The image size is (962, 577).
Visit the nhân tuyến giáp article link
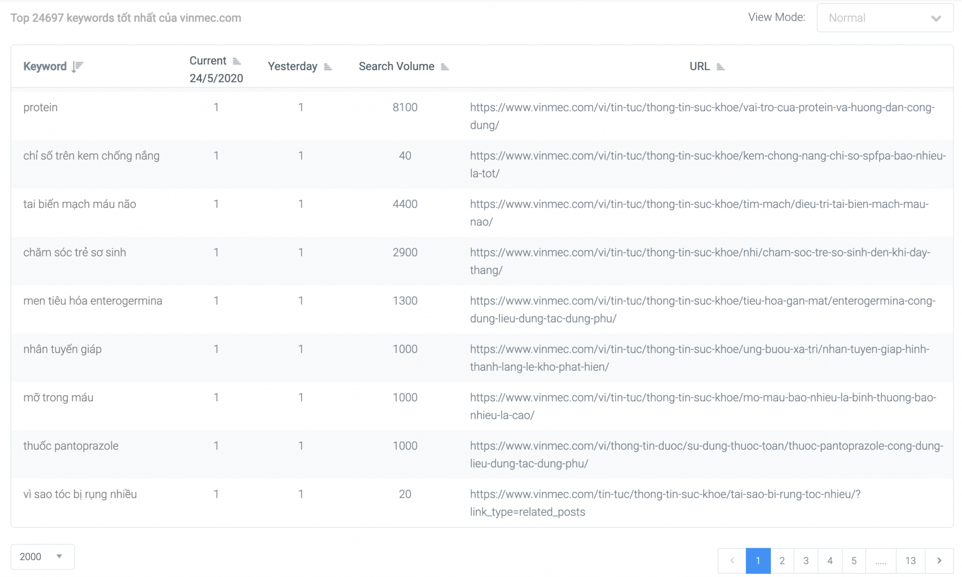[x=699, y=349]
